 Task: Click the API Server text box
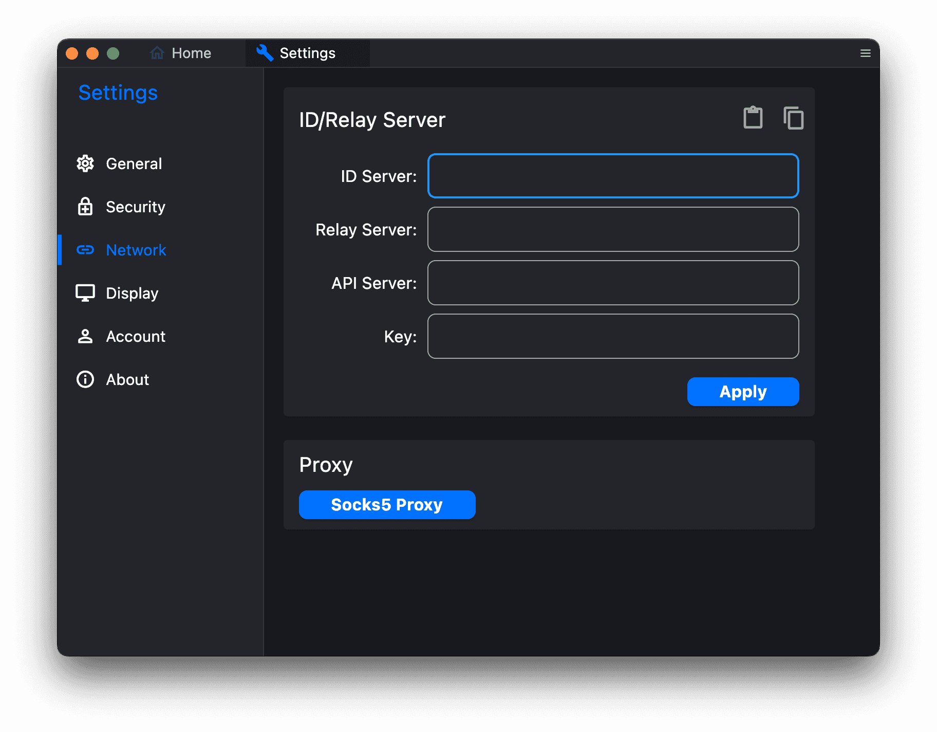coord(613,283)
